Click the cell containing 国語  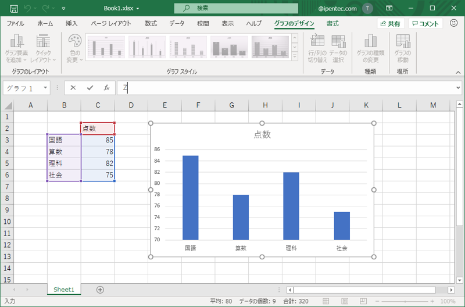[64, 140]
